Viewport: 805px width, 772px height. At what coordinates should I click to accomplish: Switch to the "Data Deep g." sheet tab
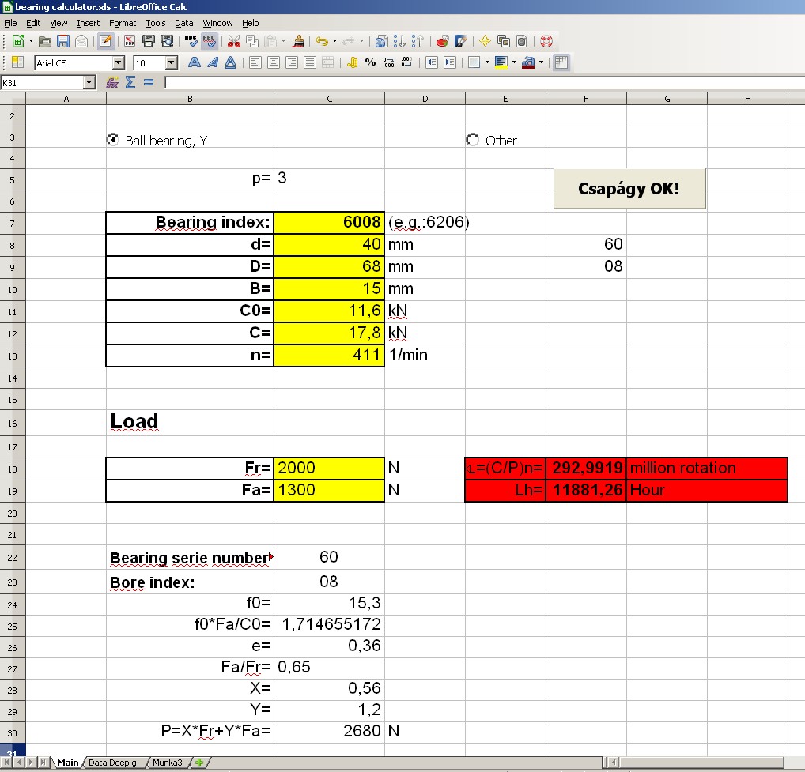pyautogui.click(x=113, y=763)
